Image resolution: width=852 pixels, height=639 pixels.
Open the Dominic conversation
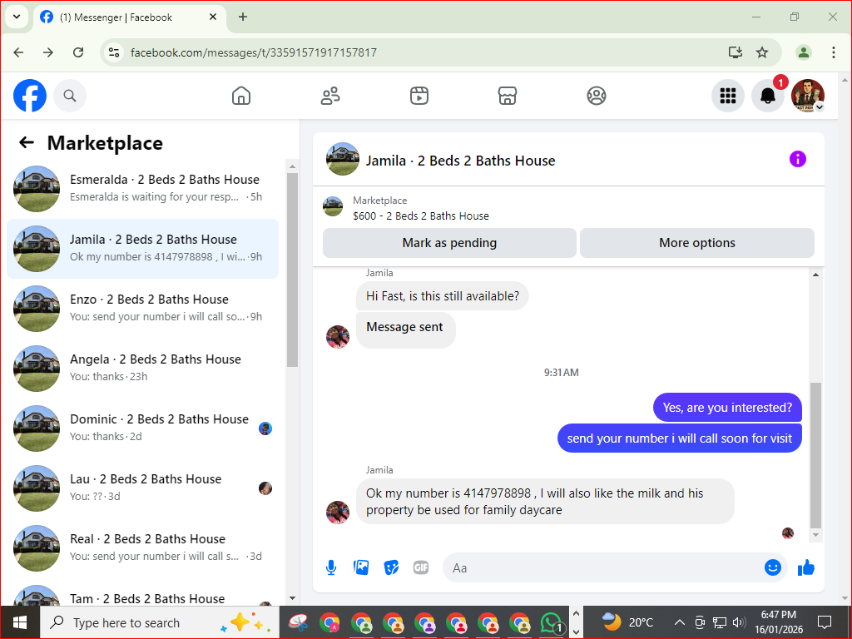click(x=143, y=428)
